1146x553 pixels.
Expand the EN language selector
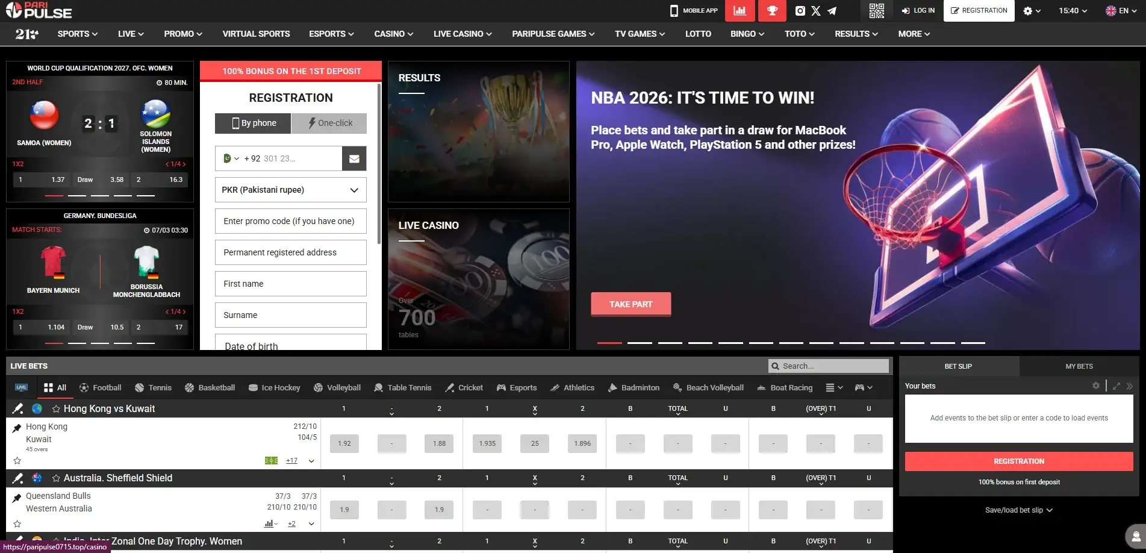[1121, 11]
